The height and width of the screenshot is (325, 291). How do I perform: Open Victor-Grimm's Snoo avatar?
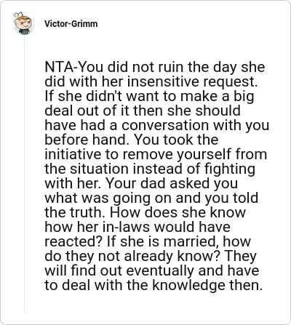23,23
